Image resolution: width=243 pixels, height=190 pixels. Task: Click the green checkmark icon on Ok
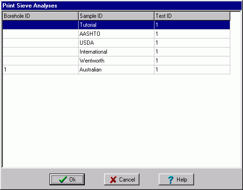(x=63, y=180)
